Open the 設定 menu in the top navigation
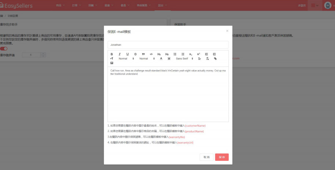Screen dimensions: 335x170 click(163, 5)
